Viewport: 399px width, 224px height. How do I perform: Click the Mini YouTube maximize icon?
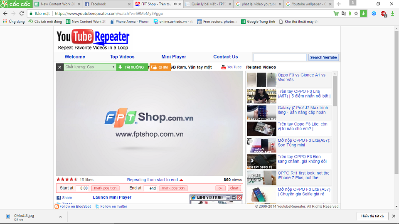coord(234,197)
